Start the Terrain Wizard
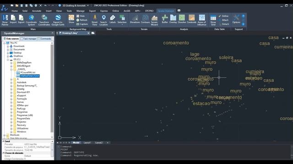 (154, 20)
